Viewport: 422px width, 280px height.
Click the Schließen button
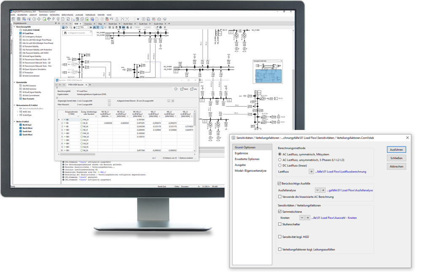[396, 158]
